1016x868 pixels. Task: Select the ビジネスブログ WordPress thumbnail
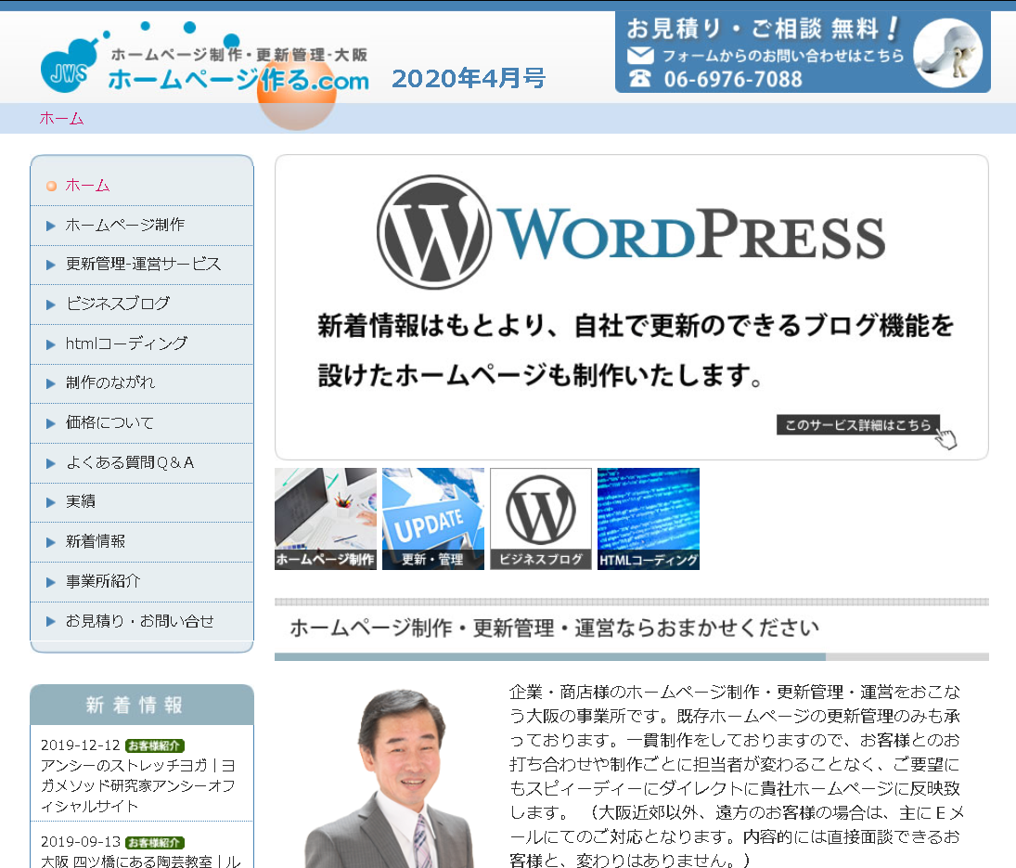[x=541, y=519]
